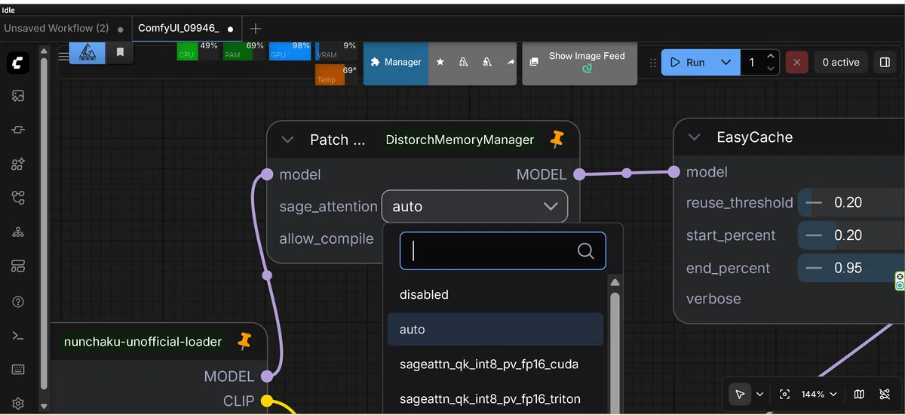Open the Manager button

[x=396, y=63]
